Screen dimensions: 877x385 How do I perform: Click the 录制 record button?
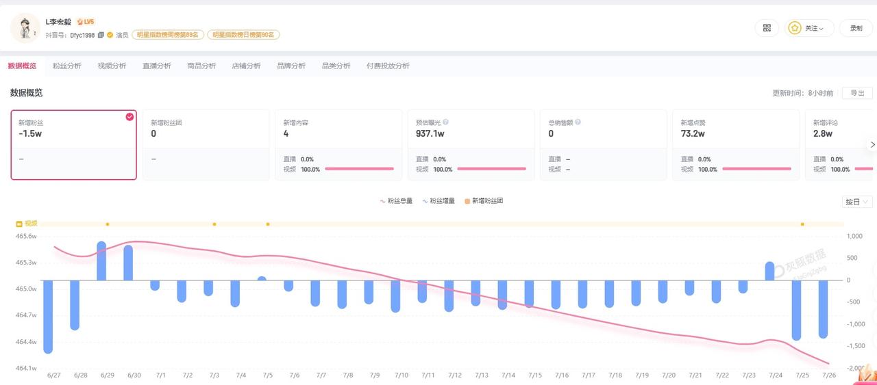coord(856,28)
